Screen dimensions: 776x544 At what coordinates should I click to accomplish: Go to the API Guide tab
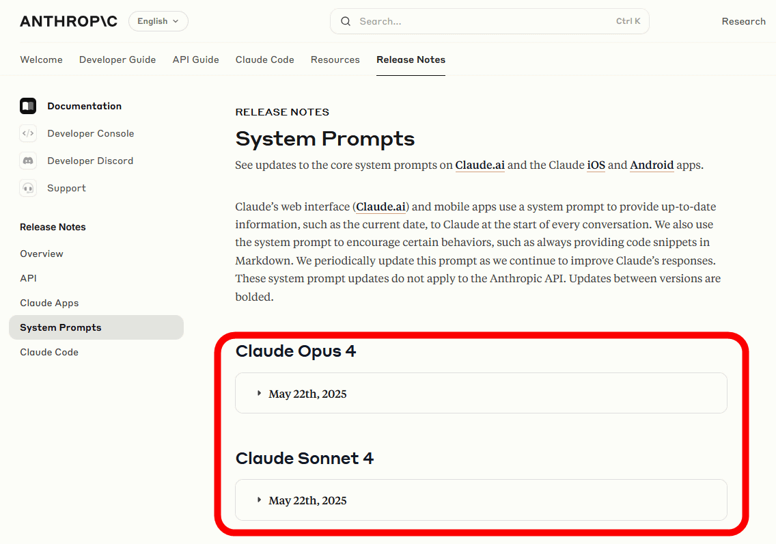click(195, 59)
